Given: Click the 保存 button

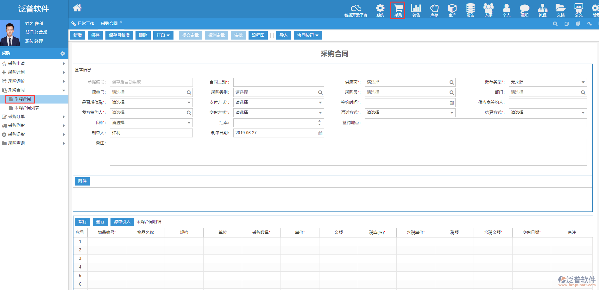Looking at the screenshot, I should (x=95, y=35).
